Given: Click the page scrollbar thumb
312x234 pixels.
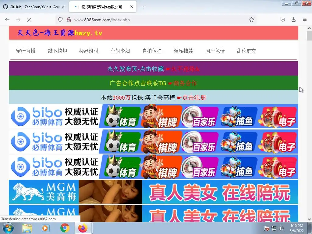Looking at the screenshot, I should [309, 36].
